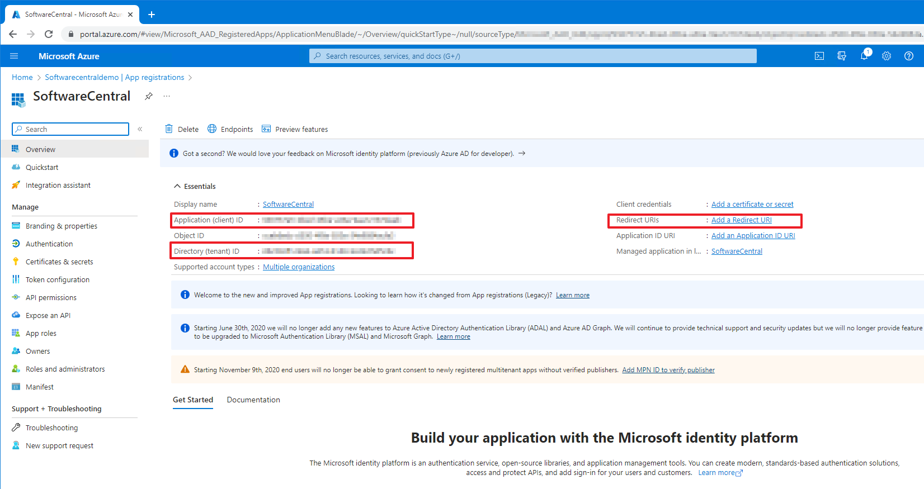Screen dimensions: 924x489
Task: Click the feedback banner arrow
Action: tap(522, 153)
